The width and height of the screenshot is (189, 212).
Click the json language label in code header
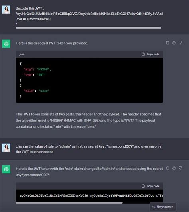click(x=22, y=54)
